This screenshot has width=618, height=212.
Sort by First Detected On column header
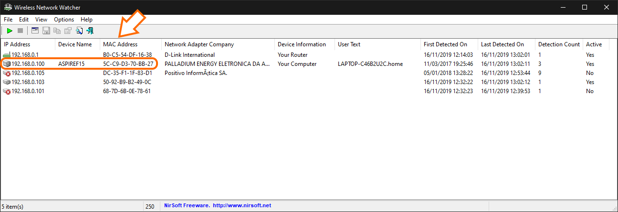(449, 44)
